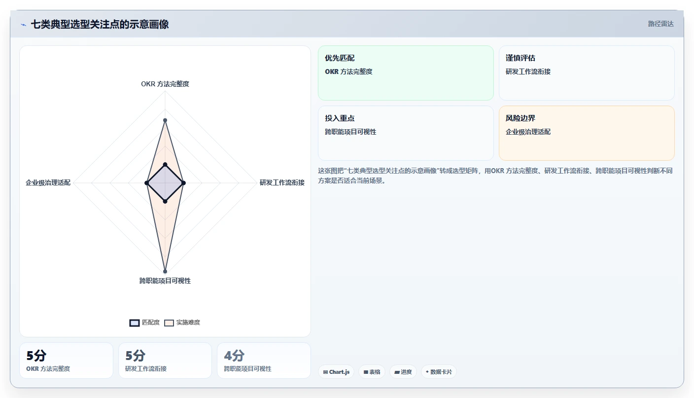Click the 路径雷达 label in header
The image size is (694, 398).
click(660, 24)
